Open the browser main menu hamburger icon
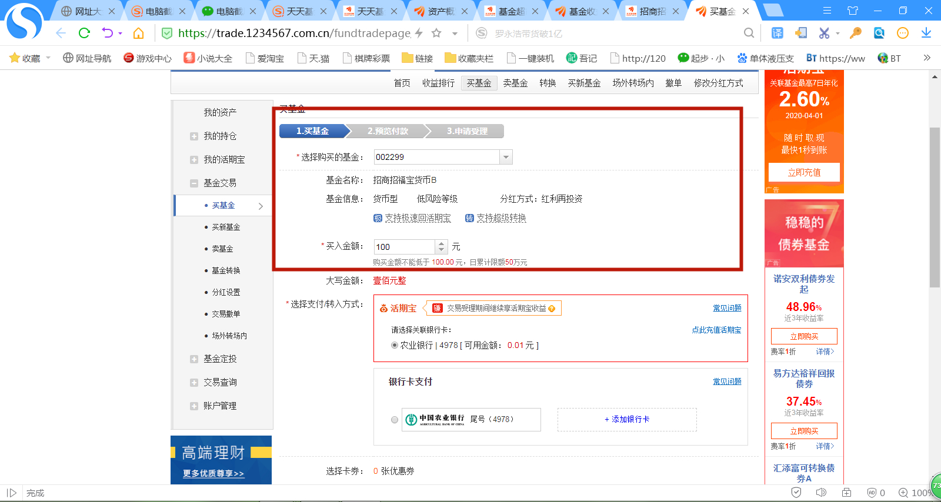 point(827,11)
